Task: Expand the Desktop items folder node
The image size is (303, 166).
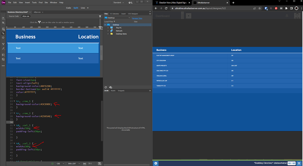Action: point(108,34)
